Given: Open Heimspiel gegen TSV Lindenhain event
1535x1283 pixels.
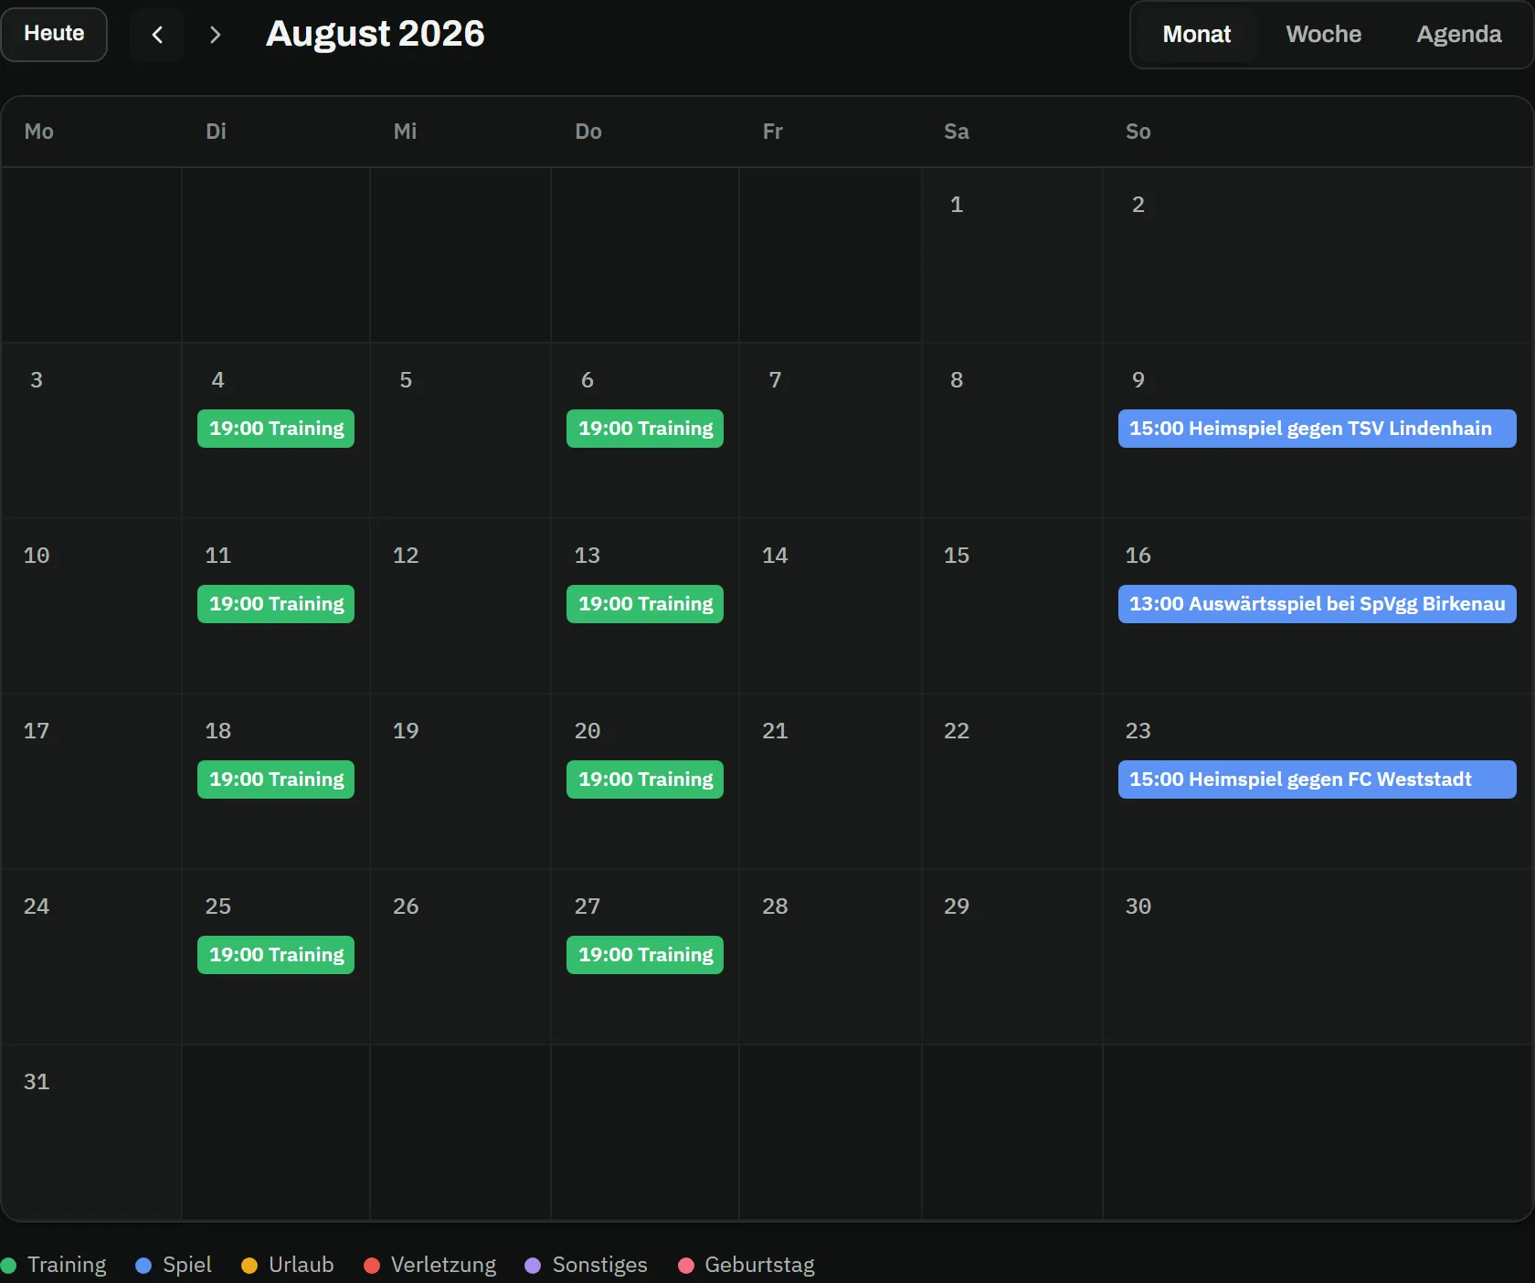Looking at the screenshot, I should pos(1317,429).
